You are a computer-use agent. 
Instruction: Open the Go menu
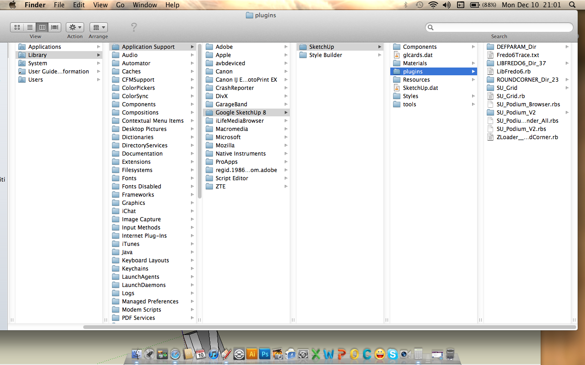point(120,5)
